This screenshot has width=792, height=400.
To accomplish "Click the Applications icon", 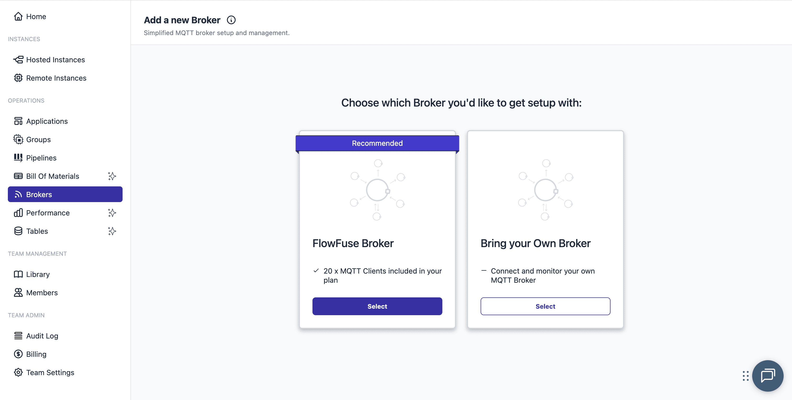I will [x=18, y=121].
